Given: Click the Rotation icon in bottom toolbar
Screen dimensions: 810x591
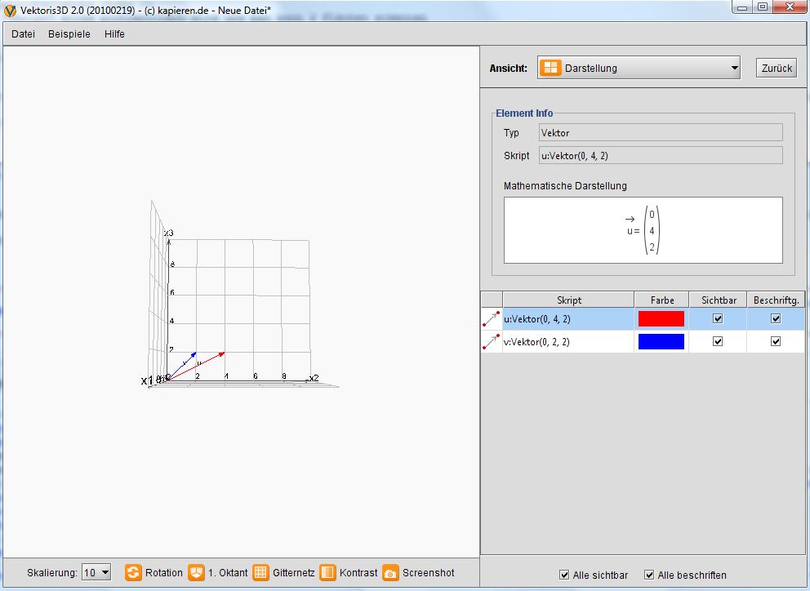Looking at the screenshot, I should point(133,572).
